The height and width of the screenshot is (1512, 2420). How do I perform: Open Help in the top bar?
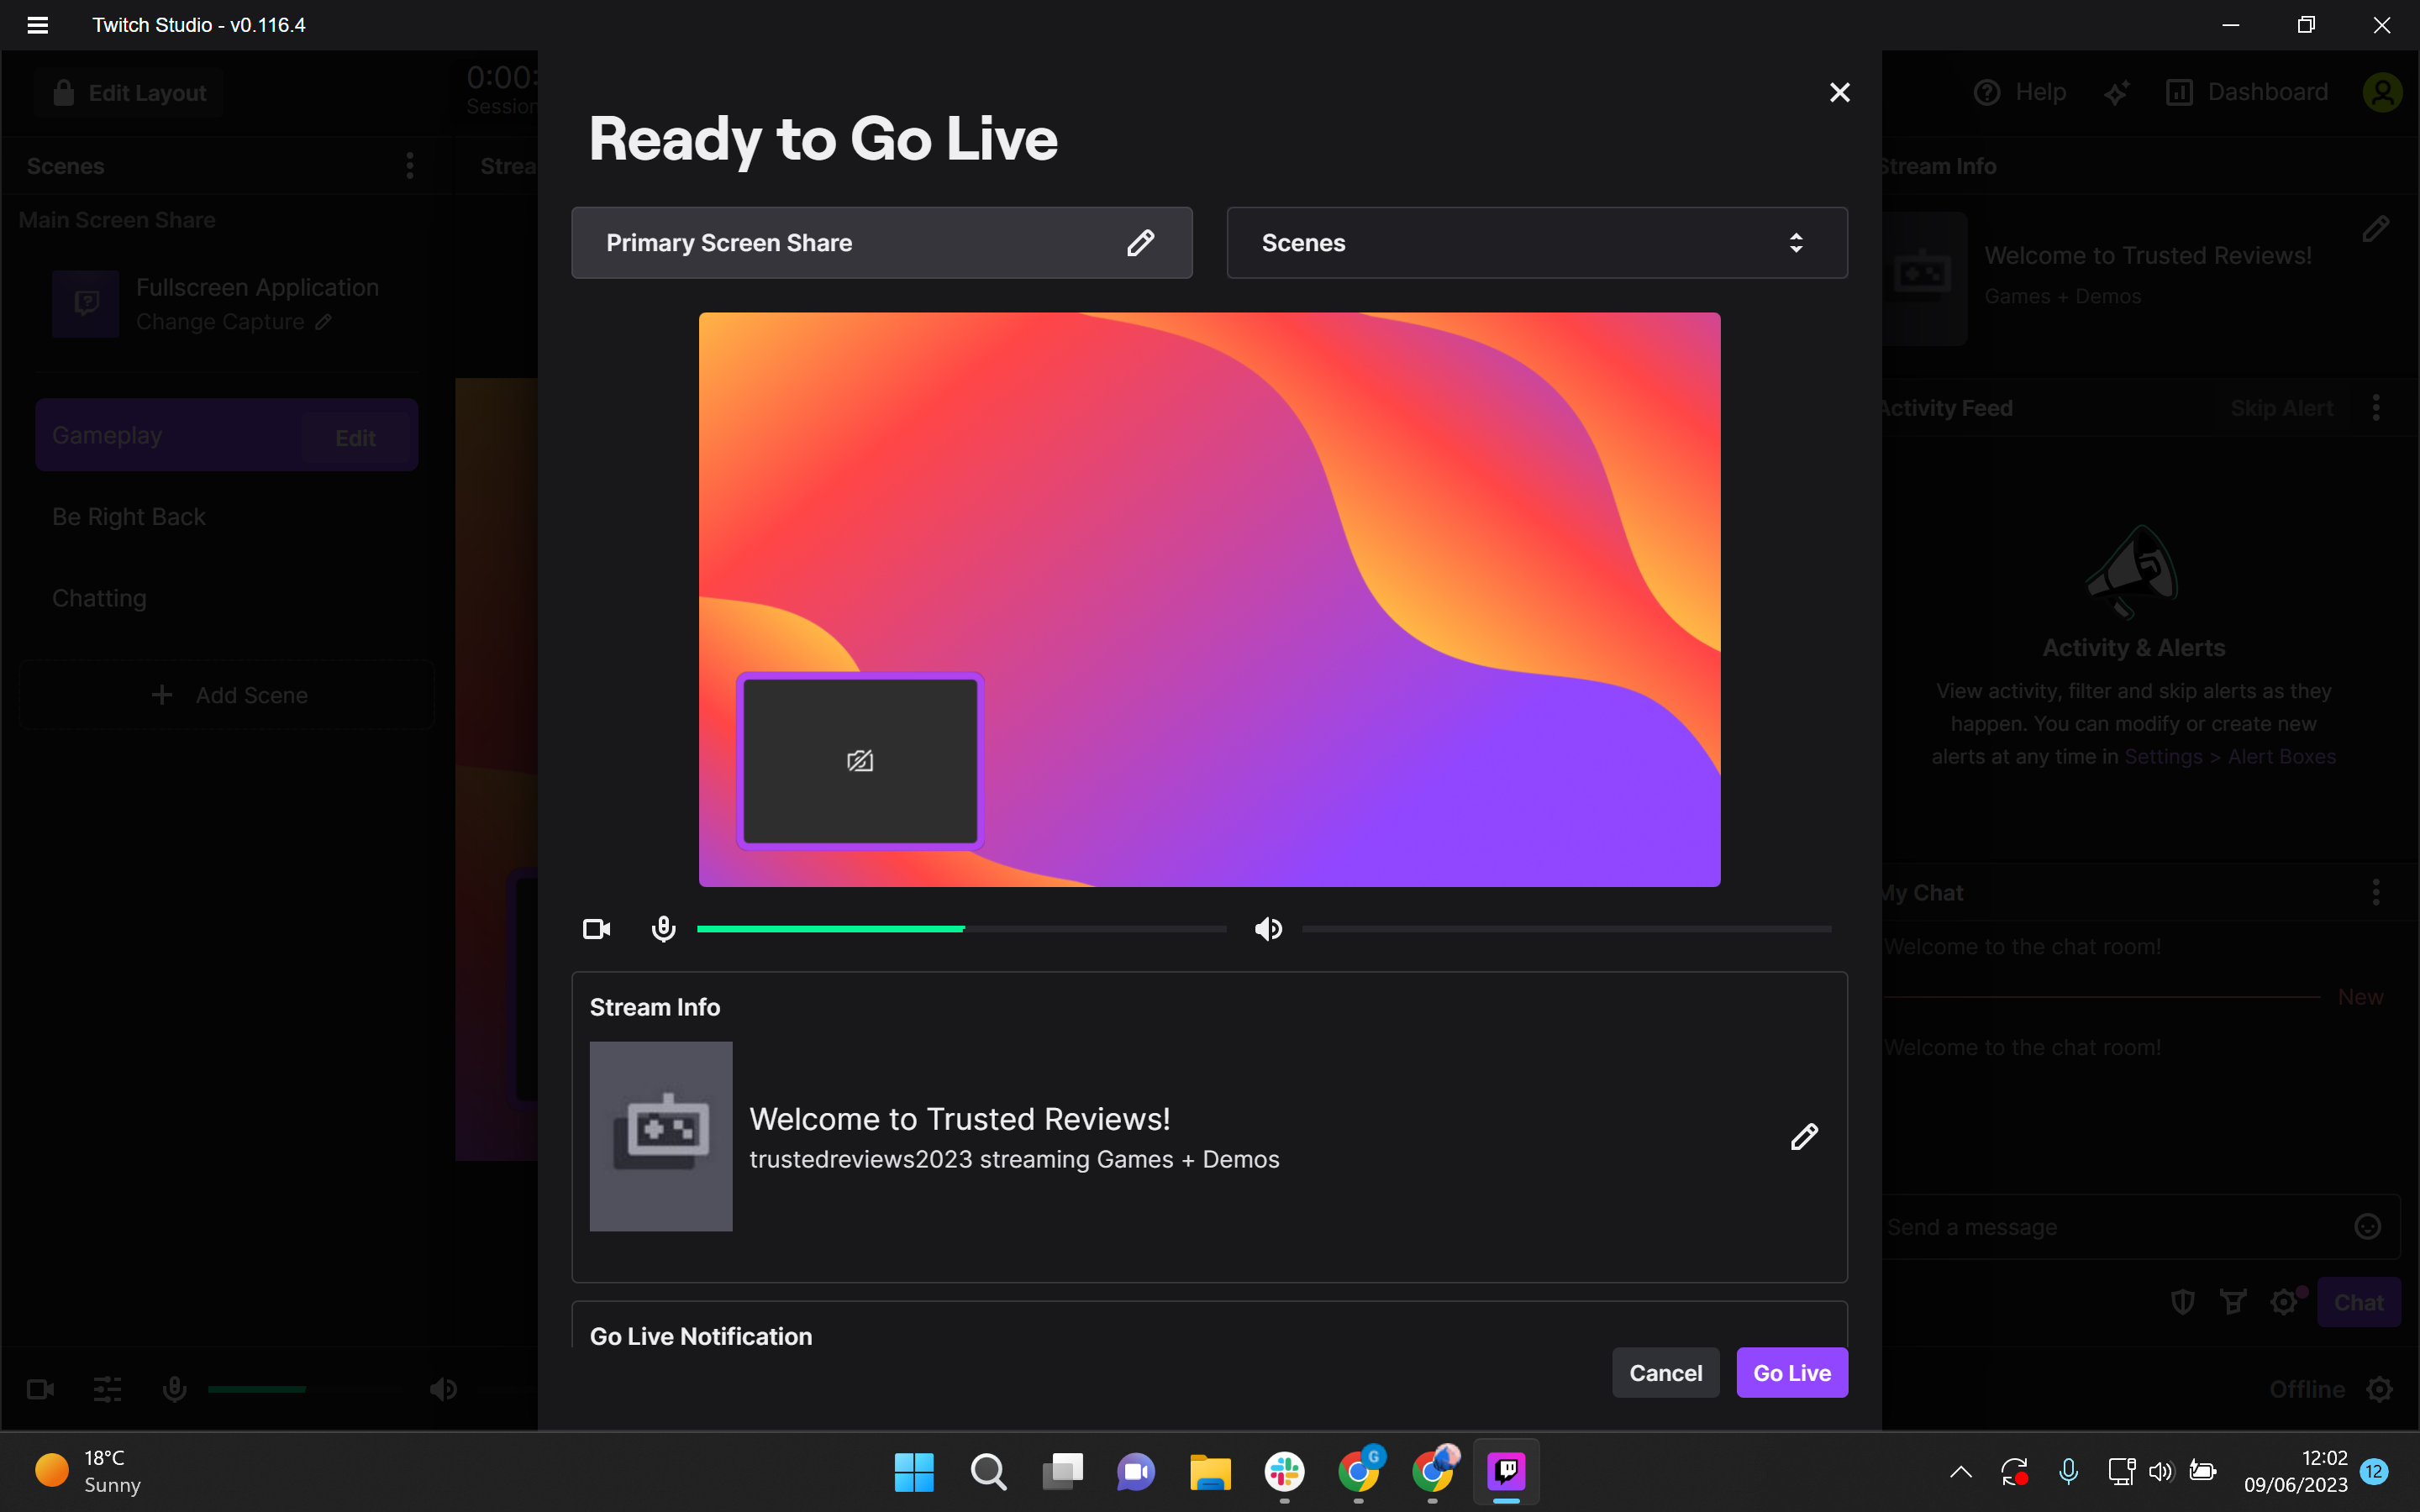2020,92
